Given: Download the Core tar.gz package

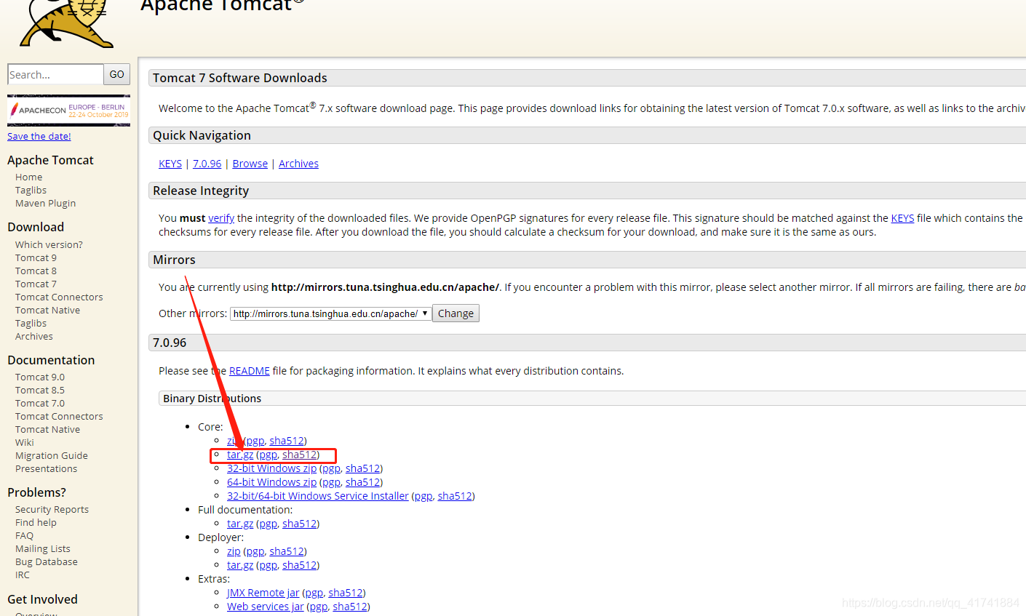Looking at the screenshot, I should (240, 455).
